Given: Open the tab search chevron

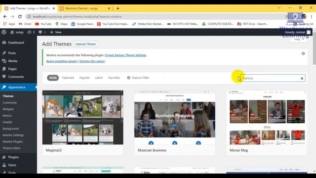Looking at the screenshot, I should 279,8.
